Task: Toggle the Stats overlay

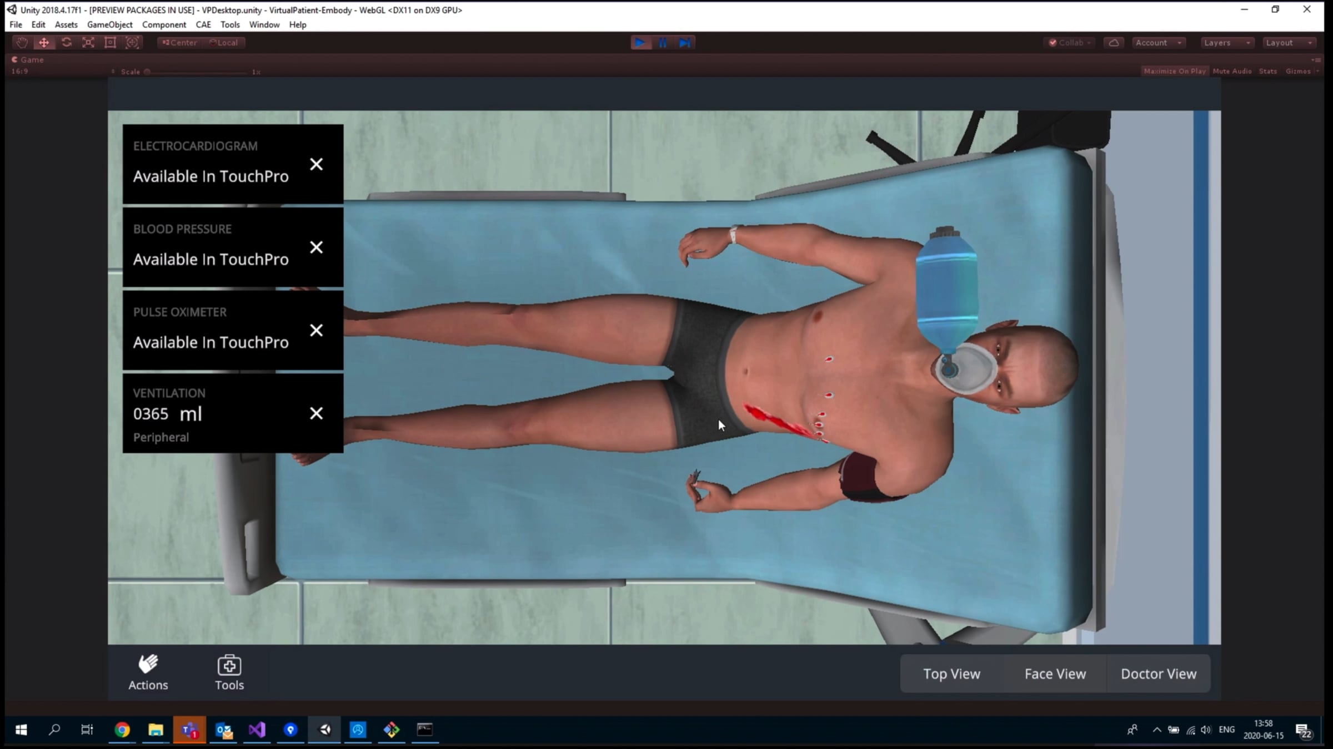Action: point(1268,71)
